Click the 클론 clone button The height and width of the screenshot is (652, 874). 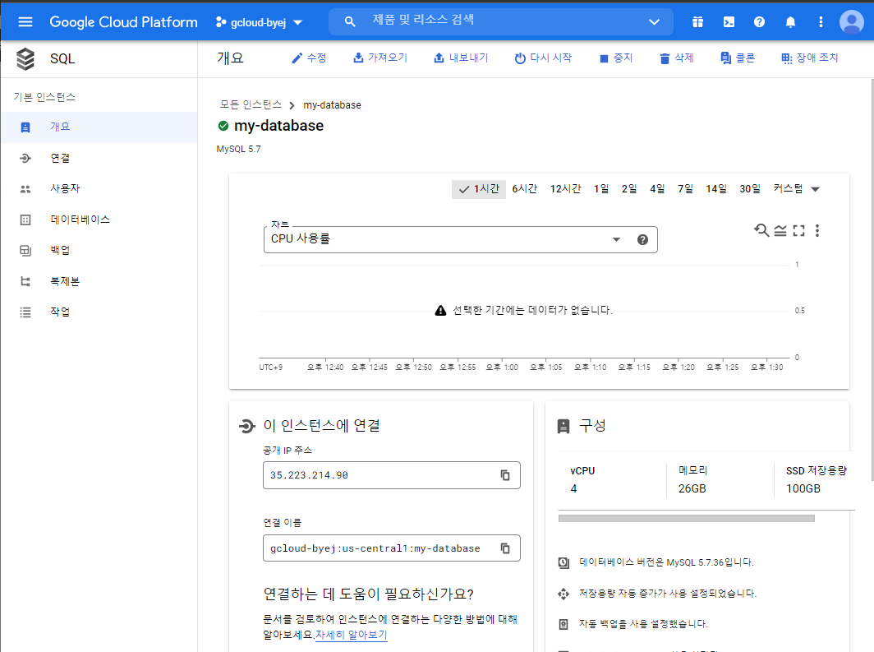point(738,58)
